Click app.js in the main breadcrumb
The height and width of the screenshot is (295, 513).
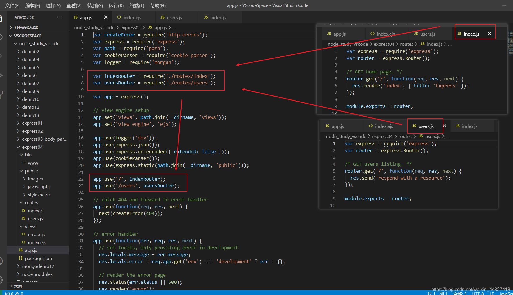click(x=160, y=27)
